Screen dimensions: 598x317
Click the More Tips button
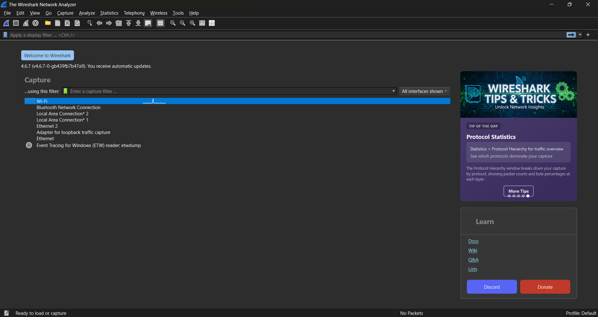519,191
